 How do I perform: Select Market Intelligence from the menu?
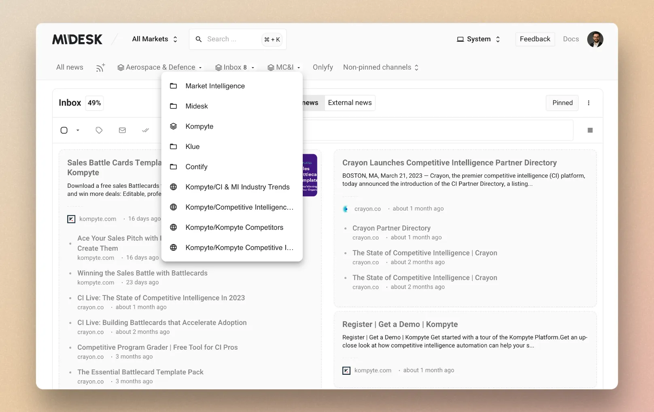(x=232, y=86)
